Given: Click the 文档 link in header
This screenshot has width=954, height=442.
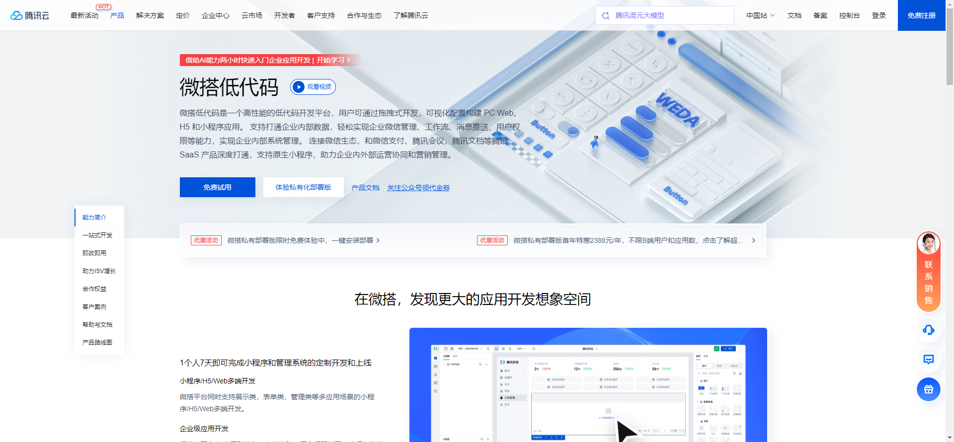Looking at the screenshot, I should (795, 15).
